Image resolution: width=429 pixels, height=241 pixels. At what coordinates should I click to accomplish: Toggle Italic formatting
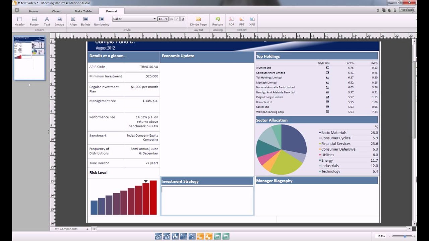click(177, 19)
